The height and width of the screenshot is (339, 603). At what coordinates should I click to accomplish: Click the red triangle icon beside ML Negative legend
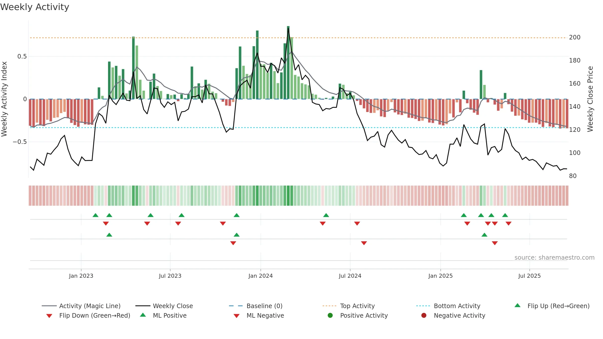pyautogui.click(x=236, y=316)
